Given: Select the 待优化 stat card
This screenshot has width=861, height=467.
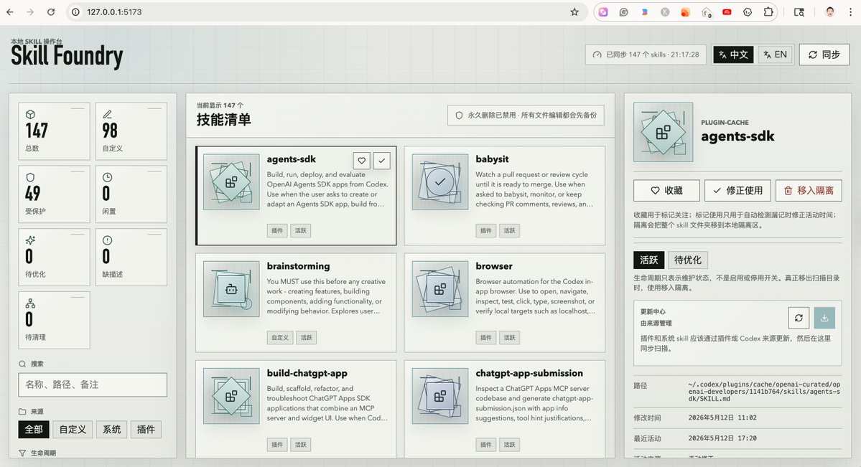Looking at the screenshot, I should [54, 257].
